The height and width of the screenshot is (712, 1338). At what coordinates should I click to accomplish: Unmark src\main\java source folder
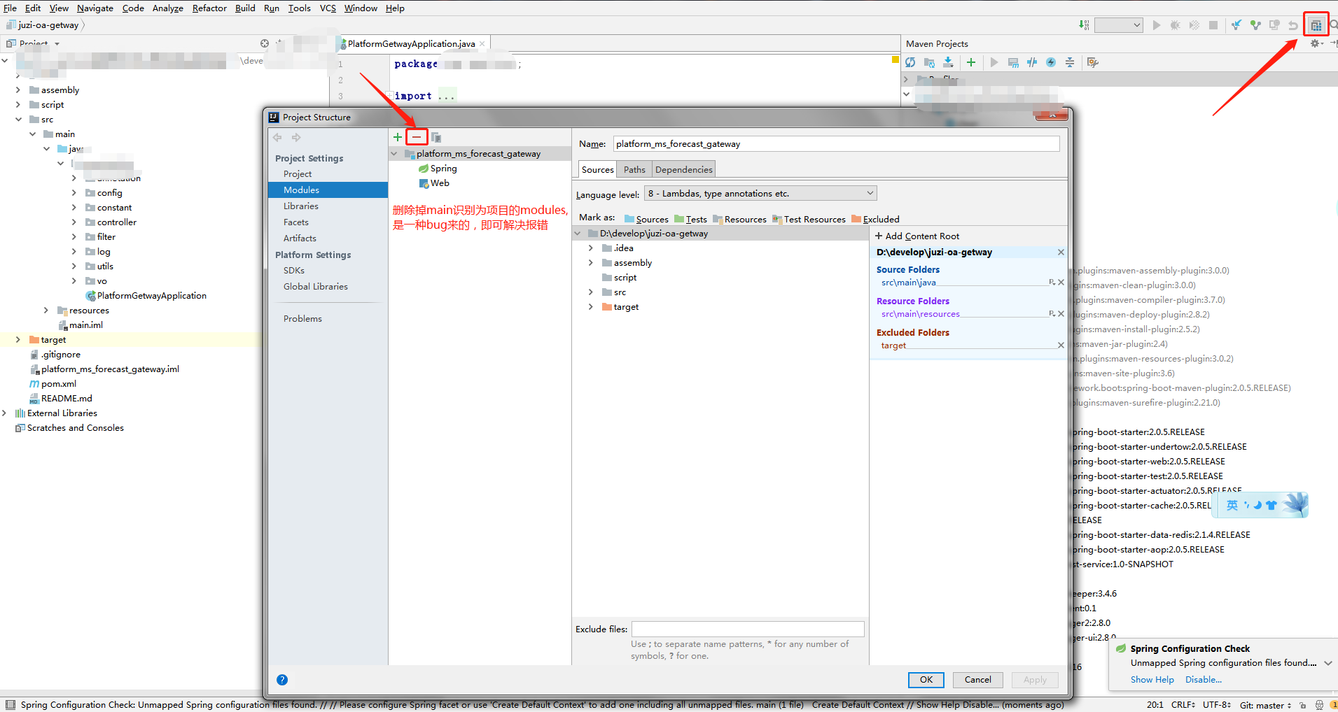click(1061, 283)
